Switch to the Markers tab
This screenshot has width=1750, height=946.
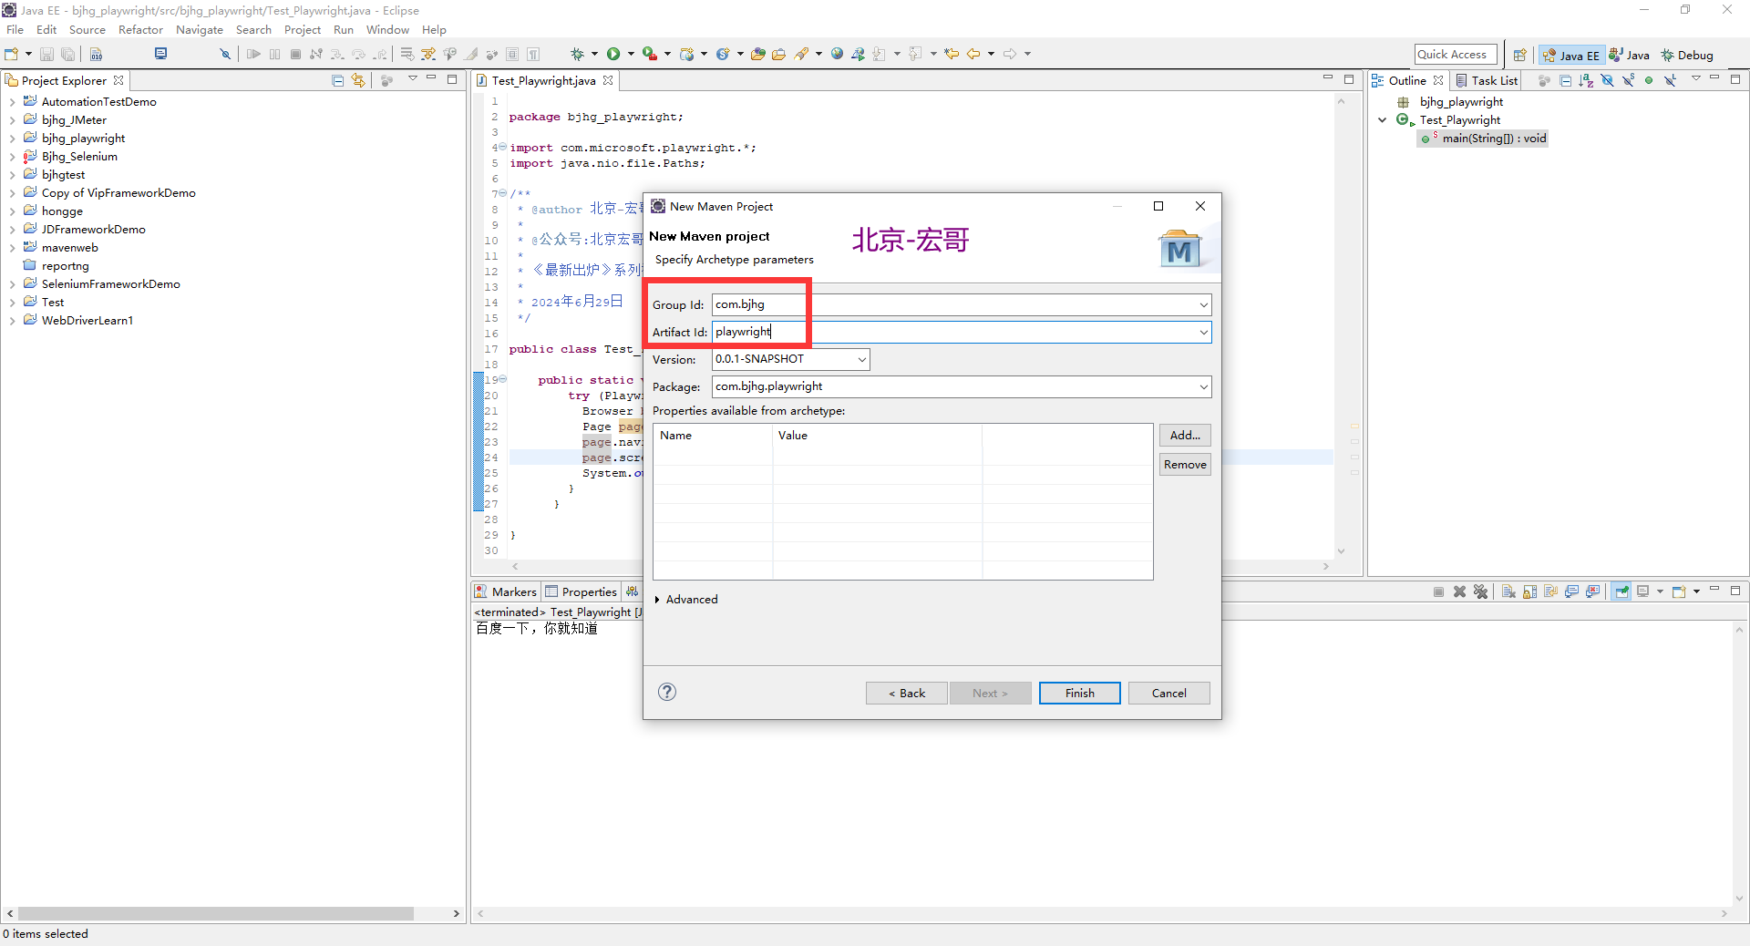pyautogui.click(x=506, y=592)
